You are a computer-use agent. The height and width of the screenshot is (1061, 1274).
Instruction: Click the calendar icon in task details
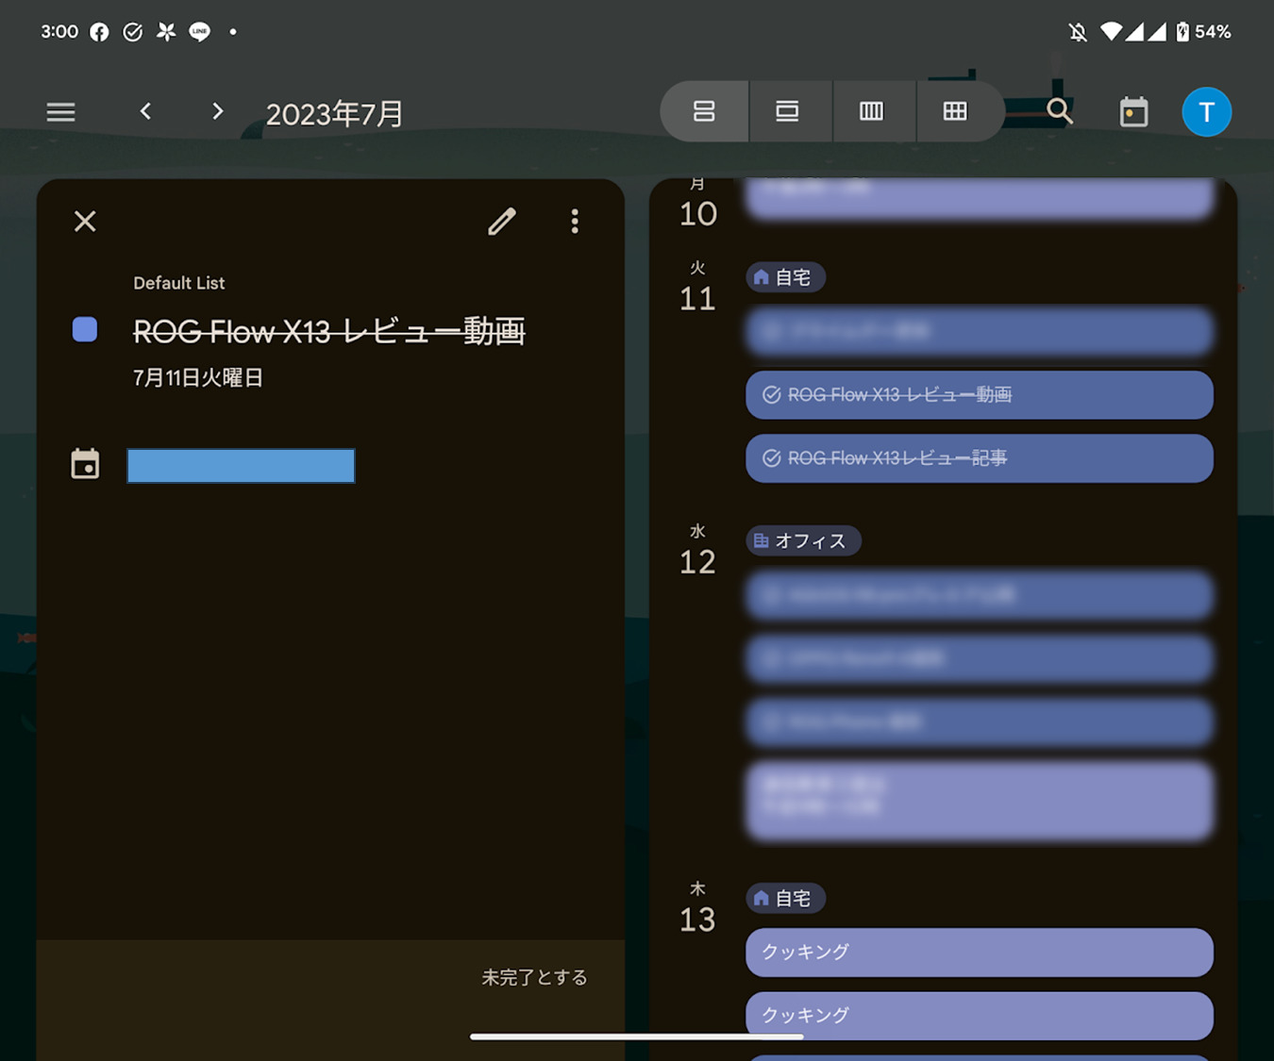click(85, 464)
